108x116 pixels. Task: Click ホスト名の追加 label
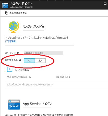tap(22, 70)
